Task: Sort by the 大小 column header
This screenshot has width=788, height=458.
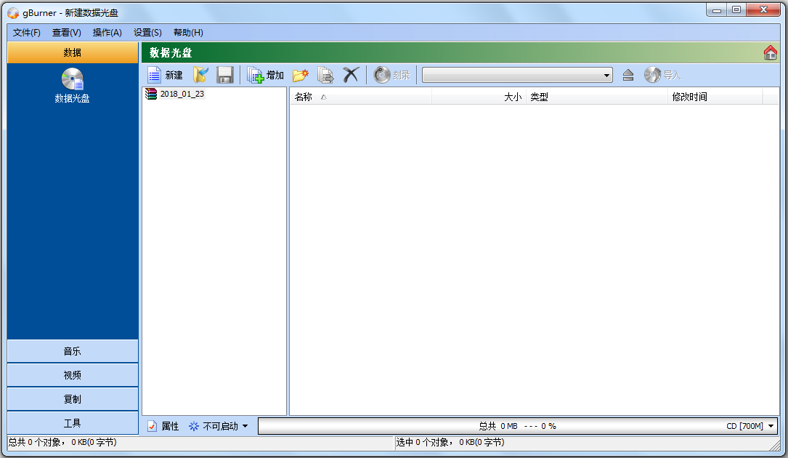Action: 479,97
